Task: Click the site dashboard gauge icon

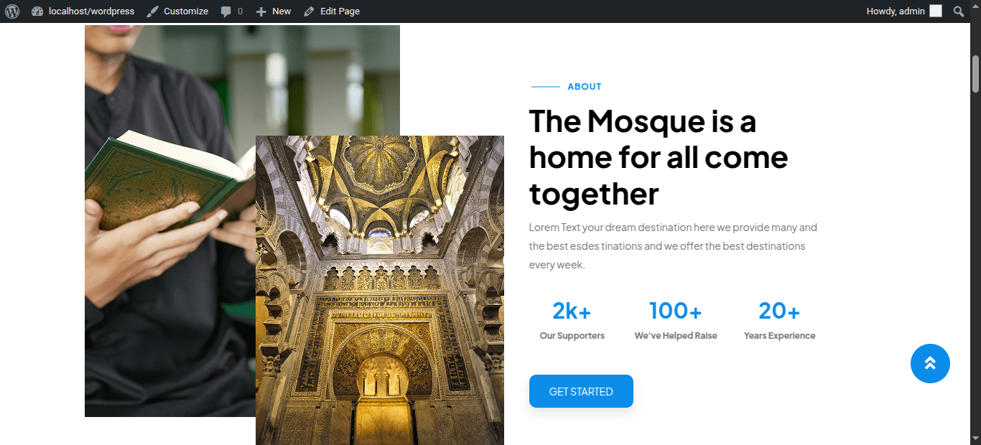Action: click(37, 11)
